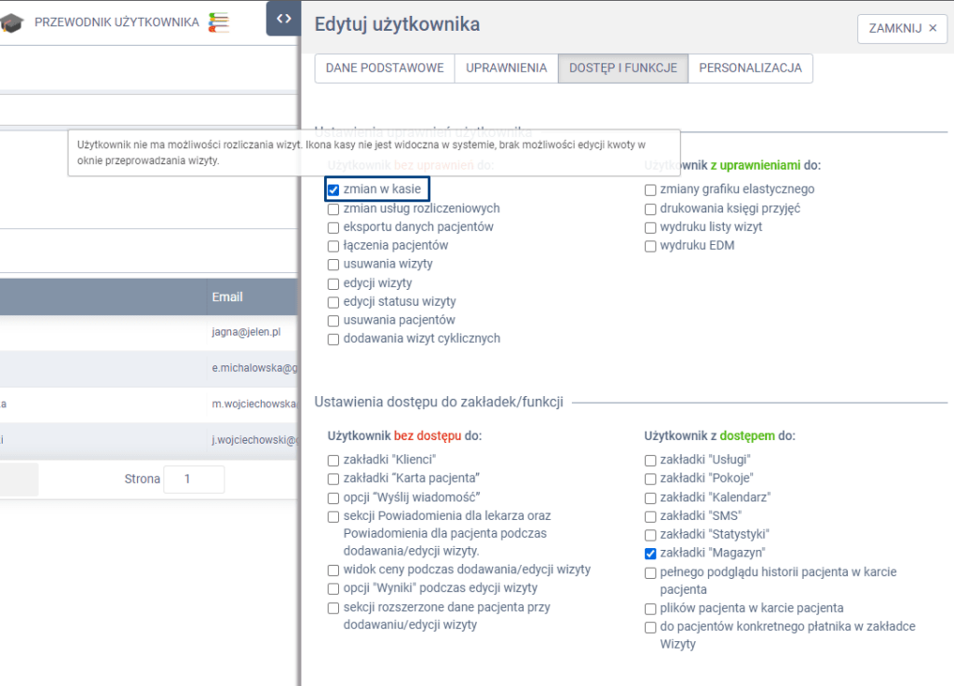Click the stacked books icon
Image resolution: width=954 pixels, height=686 pixels.
tap(219, 22)
